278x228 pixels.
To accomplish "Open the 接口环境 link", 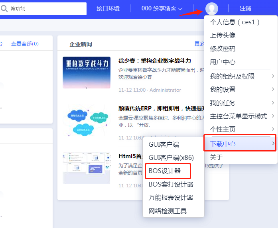I will coord(108,8).
